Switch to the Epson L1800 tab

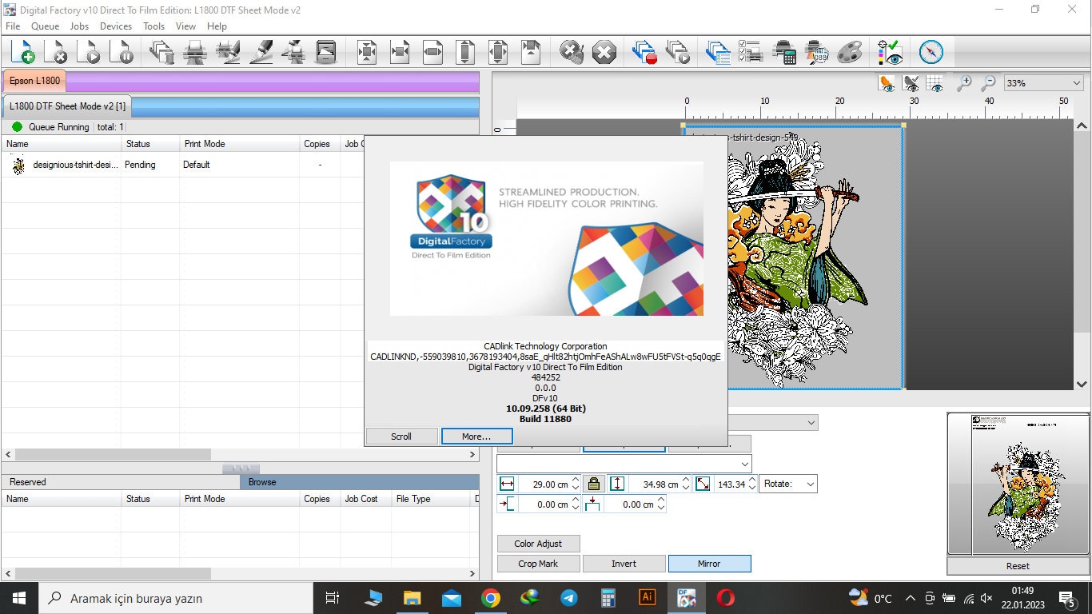click(34, 81)
